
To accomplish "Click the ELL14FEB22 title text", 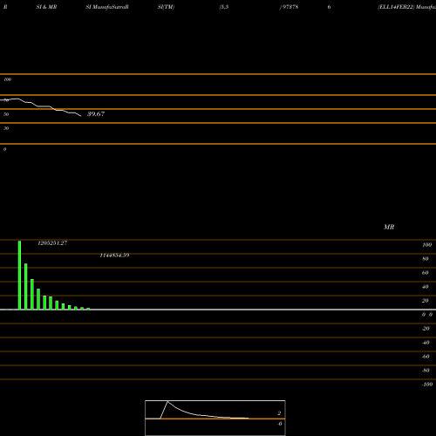I will [x=396, y=7].
